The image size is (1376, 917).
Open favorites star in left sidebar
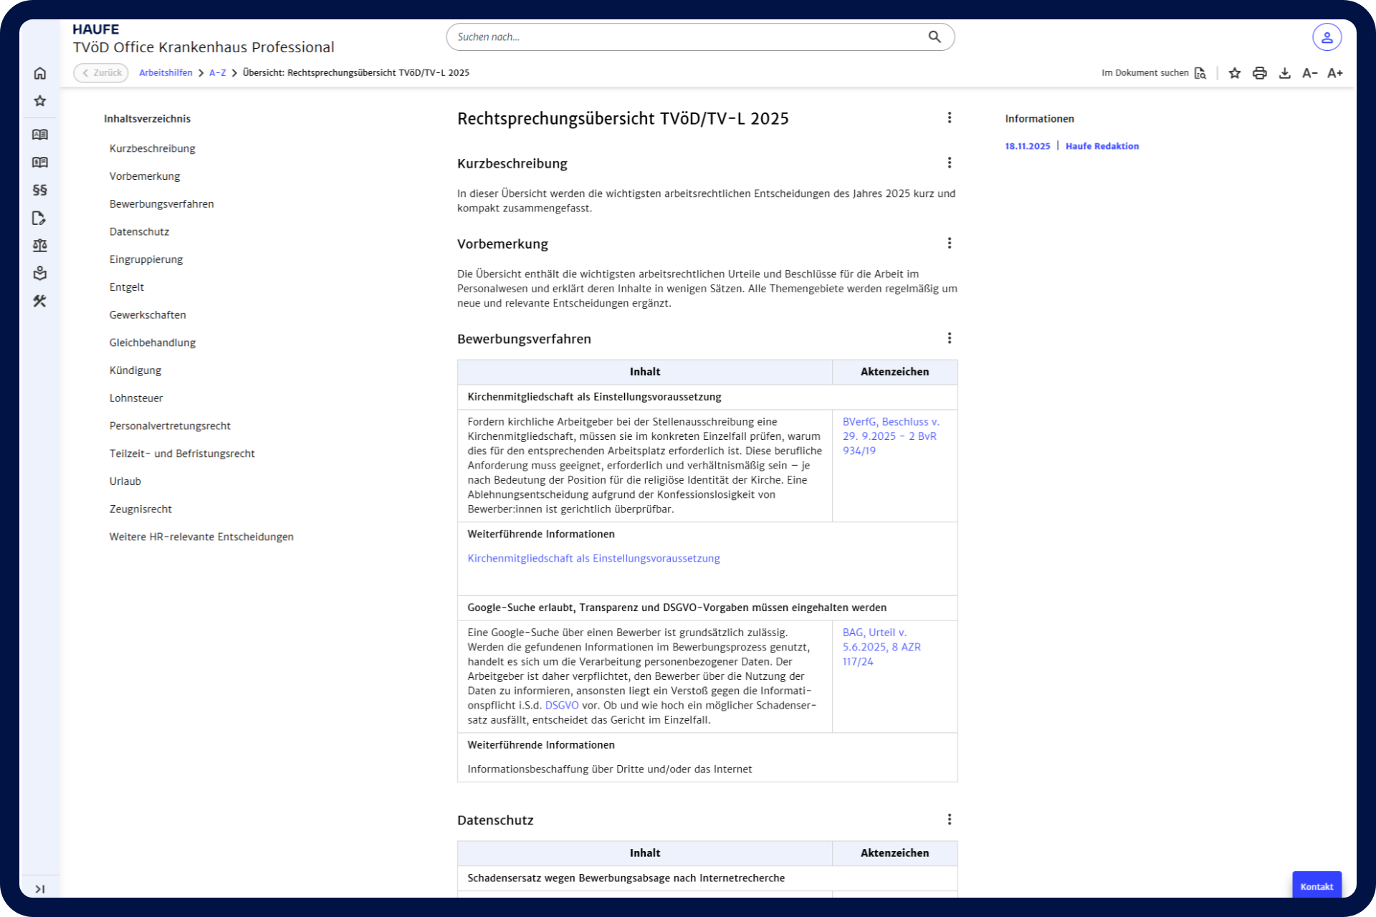(40, 101)
